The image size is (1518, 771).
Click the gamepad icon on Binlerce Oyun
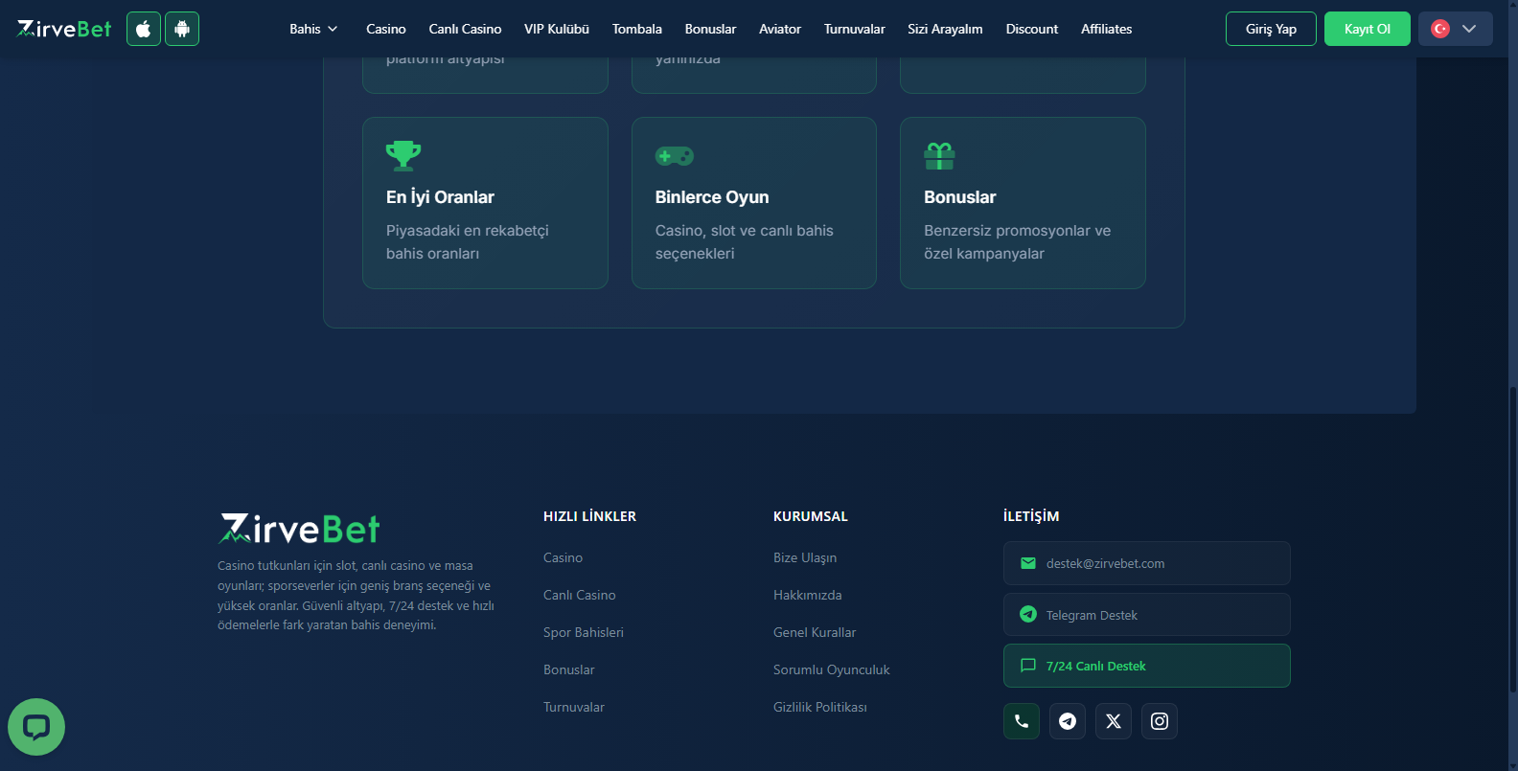pos(675,156)
